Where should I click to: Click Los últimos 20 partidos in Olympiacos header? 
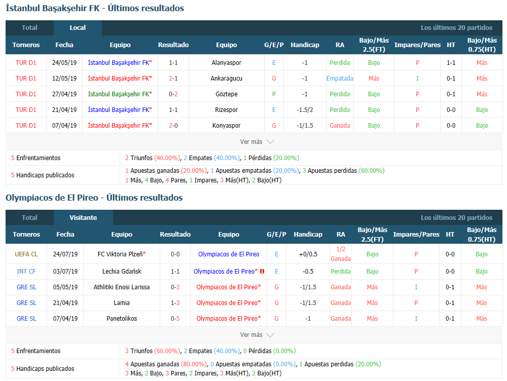[456, 217]
